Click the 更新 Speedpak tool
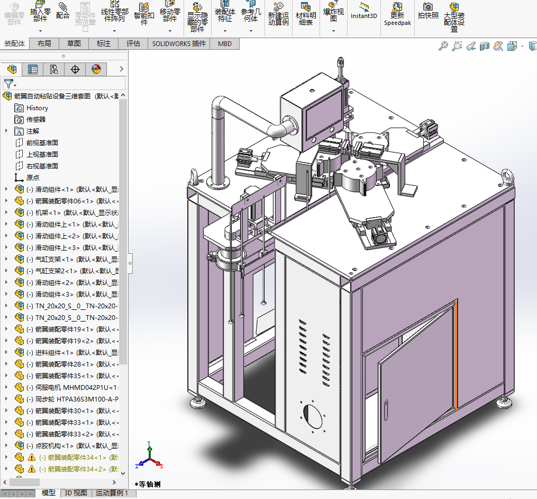Image resolution: width=537 pixels, height=499 pixels. coord(397,14)
